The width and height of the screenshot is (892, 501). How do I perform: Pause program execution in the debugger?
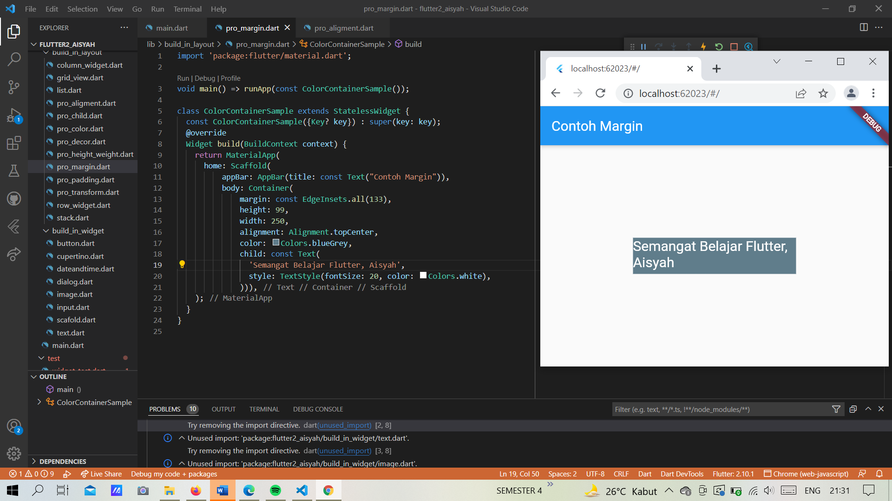[643, 46]
